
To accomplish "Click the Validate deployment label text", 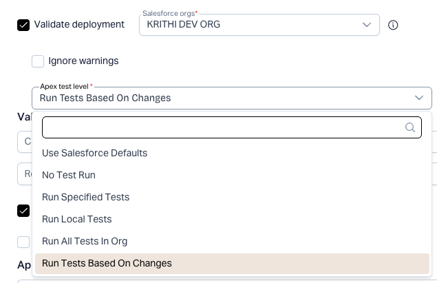I will pos(79,25).
